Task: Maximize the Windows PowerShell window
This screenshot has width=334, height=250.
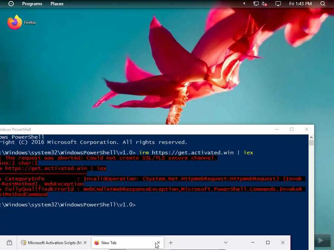Action: [x=291, y=129]
